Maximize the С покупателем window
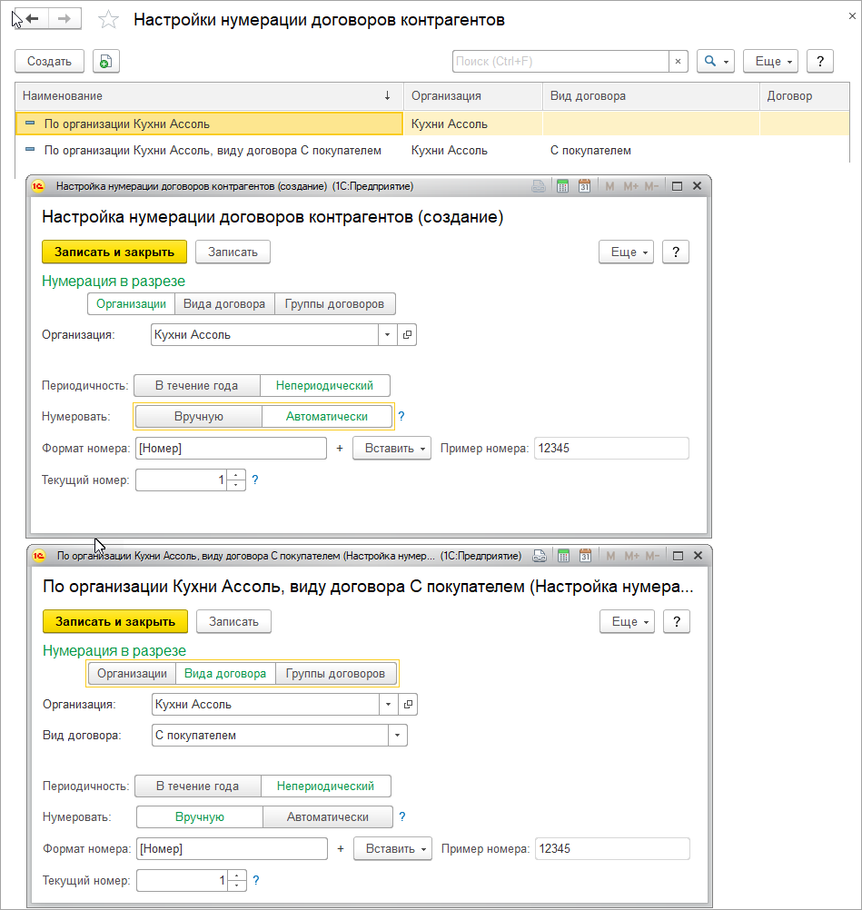Screen dimensions: 862x910 pyautogui.click(x=678, y=556)
